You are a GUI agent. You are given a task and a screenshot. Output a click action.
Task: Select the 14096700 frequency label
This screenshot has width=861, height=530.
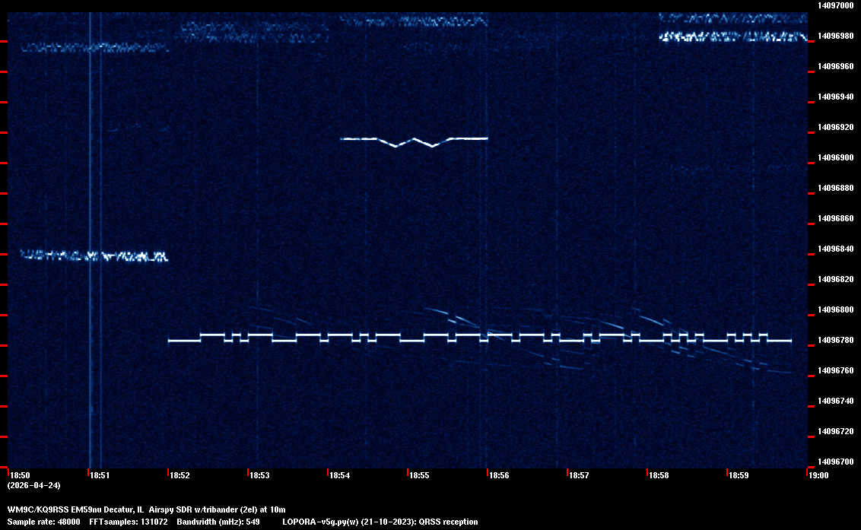(x=834, y=462)
